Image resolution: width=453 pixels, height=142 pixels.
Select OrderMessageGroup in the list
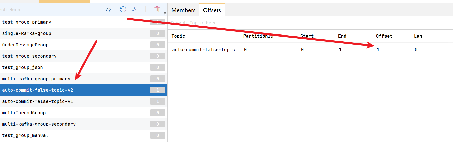click(25, 45)
